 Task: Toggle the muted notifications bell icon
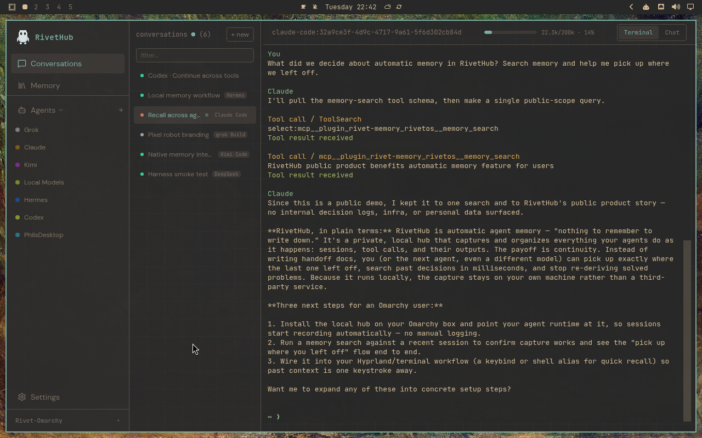pos(315,7)
